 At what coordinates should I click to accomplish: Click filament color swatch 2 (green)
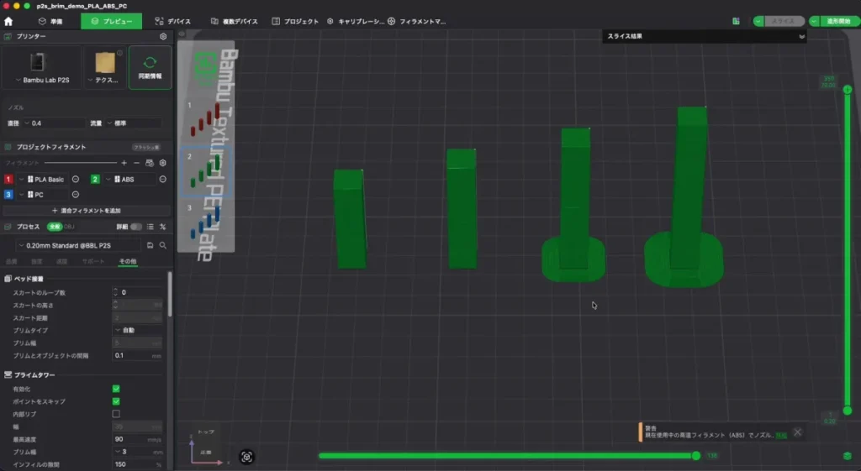pos(95,180)
